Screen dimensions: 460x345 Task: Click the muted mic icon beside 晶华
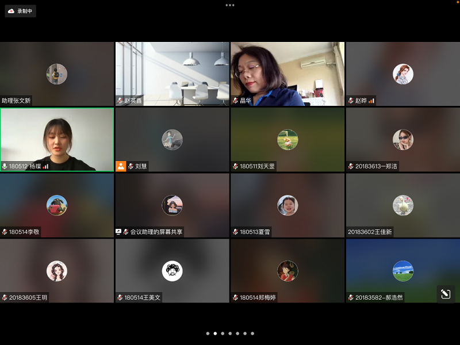235,101
